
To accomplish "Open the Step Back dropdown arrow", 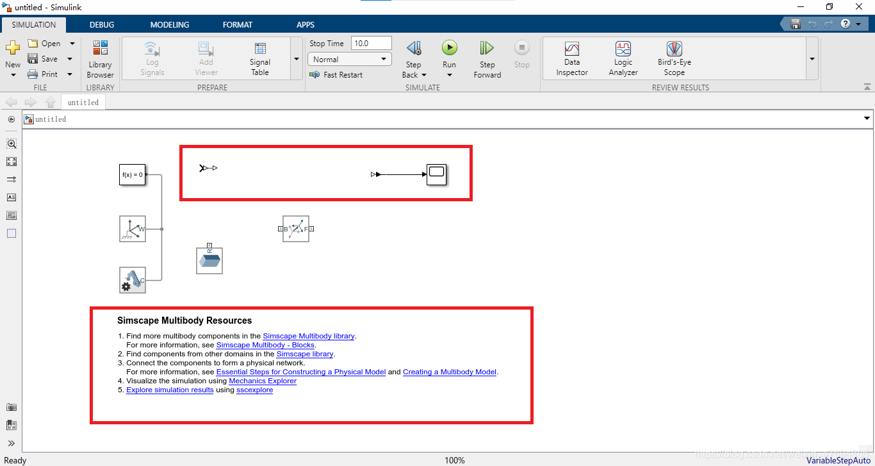I will (x=423, y=75).
